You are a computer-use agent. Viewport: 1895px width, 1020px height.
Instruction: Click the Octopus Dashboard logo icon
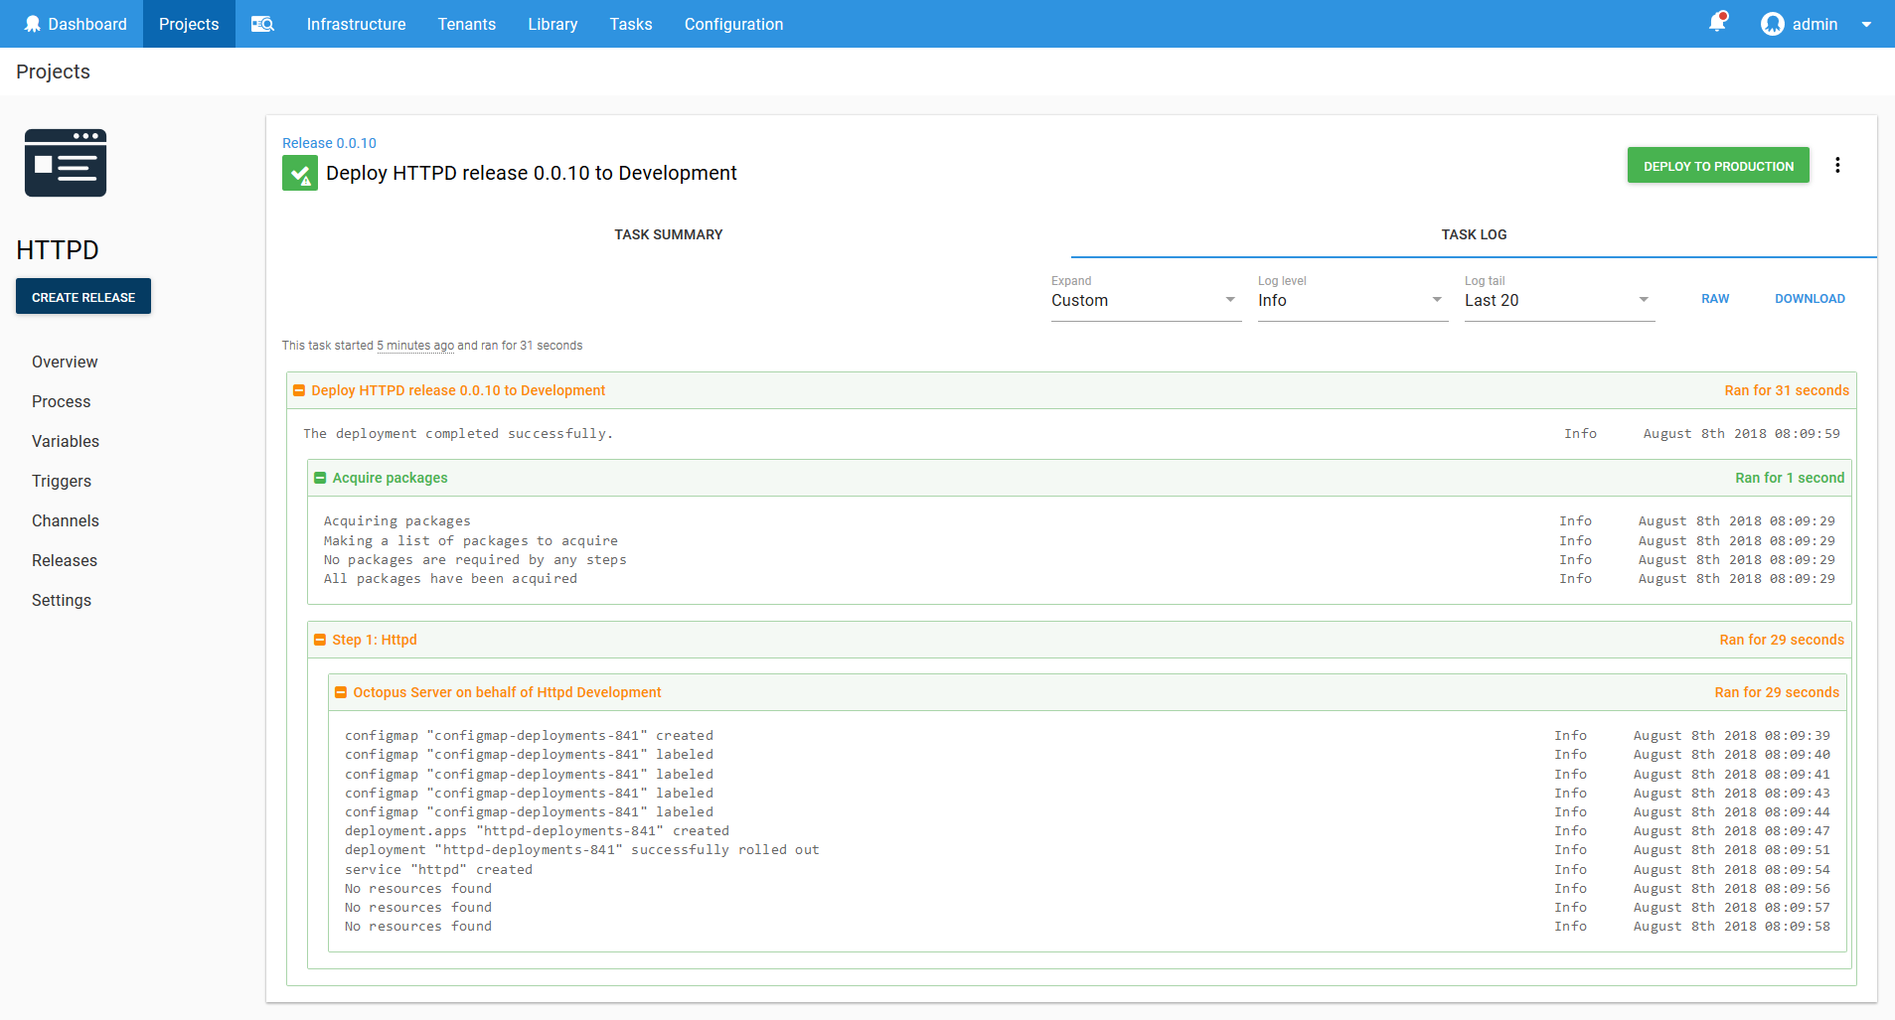coord(33,24)
